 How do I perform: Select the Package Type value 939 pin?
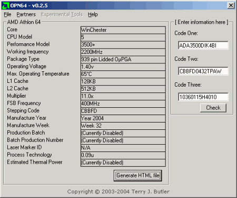[x=123, y=60]
